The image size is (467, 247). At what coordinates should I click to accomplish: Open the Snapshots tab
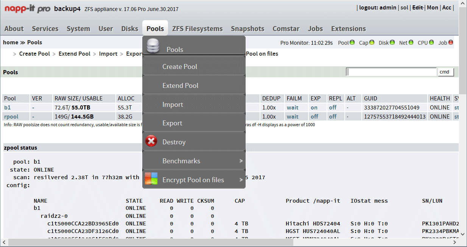click(248, 29)
